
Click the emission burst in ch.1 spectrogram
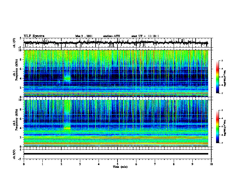(67, 78)
